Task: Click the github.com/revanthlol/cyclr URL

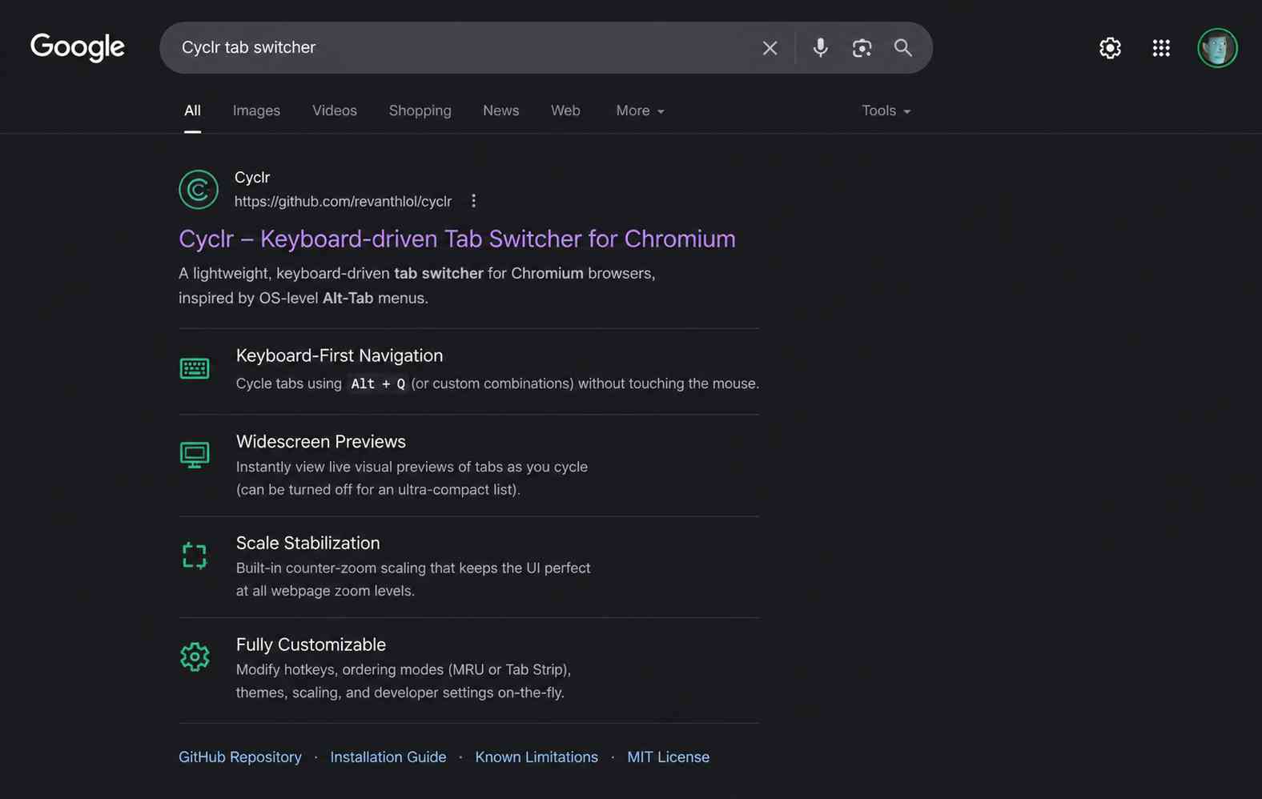Action: [x=343, y=202]
